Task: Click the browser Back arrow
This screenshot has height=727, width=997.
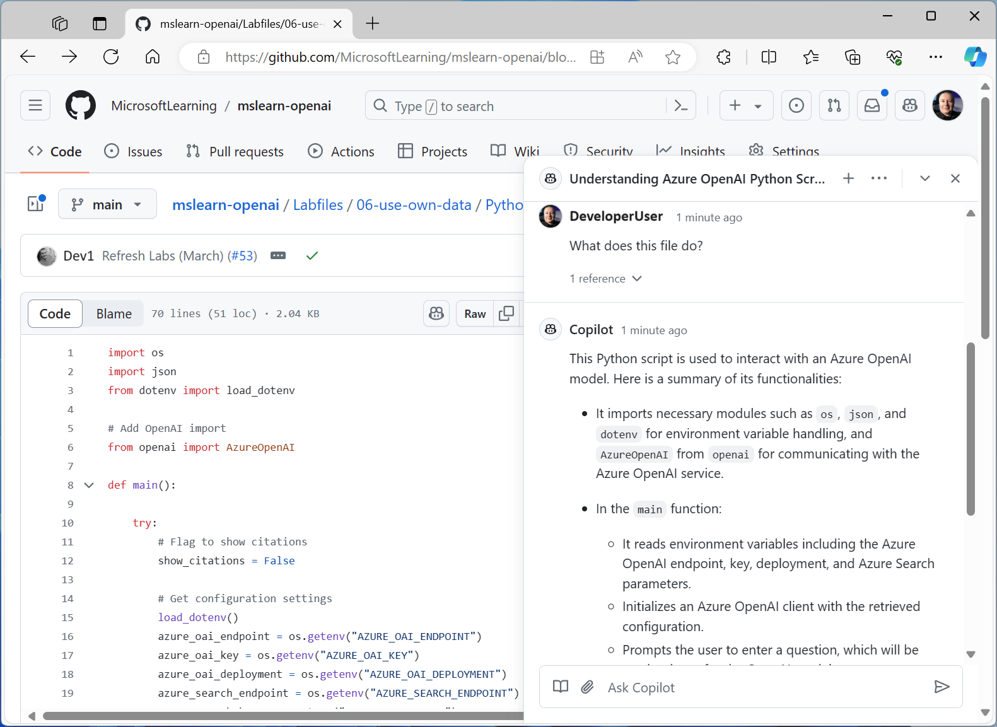Action: point(28,57)
